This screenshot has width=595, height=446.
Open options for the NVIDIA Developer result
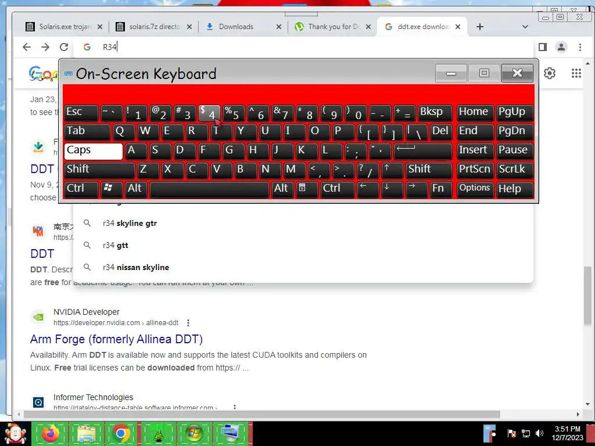point(188,323)
